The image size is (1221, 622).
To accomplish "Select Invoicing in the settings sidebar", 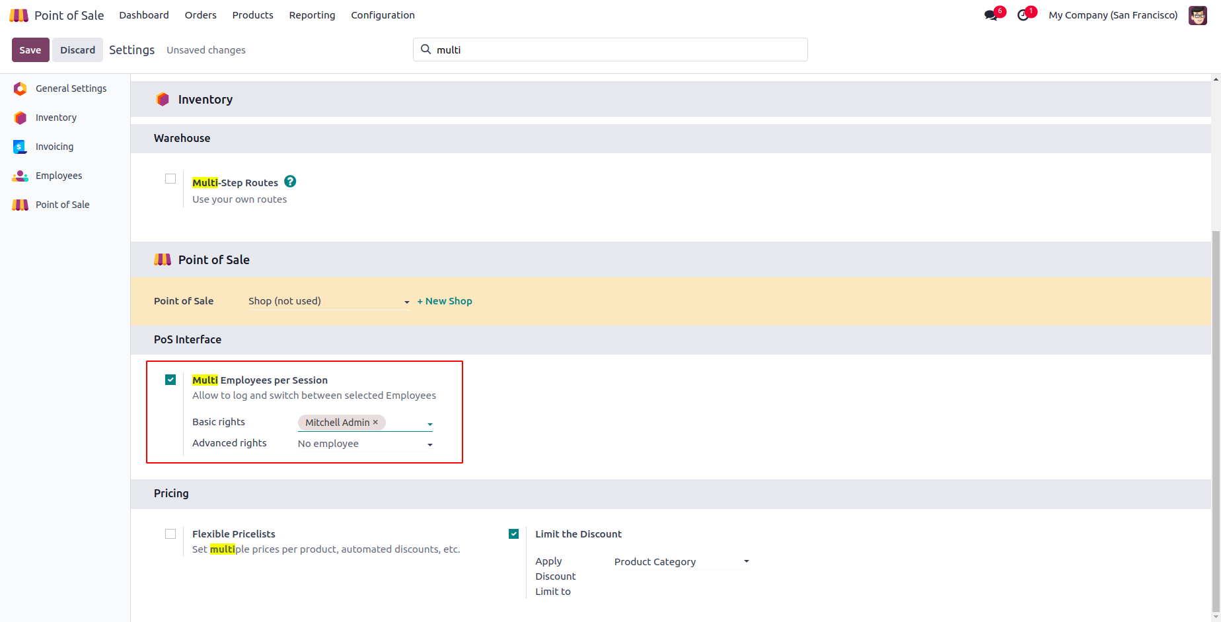I will [55, 147].
